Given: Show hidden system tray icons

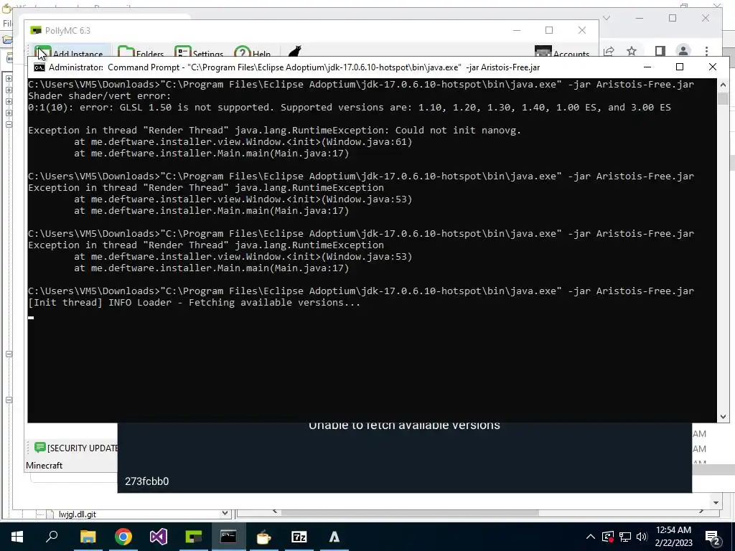Looking at the screenshot, I should 591,537.
